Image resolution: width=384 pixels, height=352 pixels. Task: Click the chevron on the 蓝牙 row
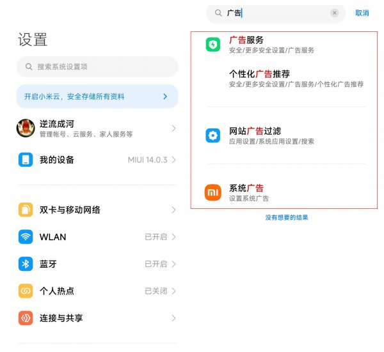pos(173,264)
